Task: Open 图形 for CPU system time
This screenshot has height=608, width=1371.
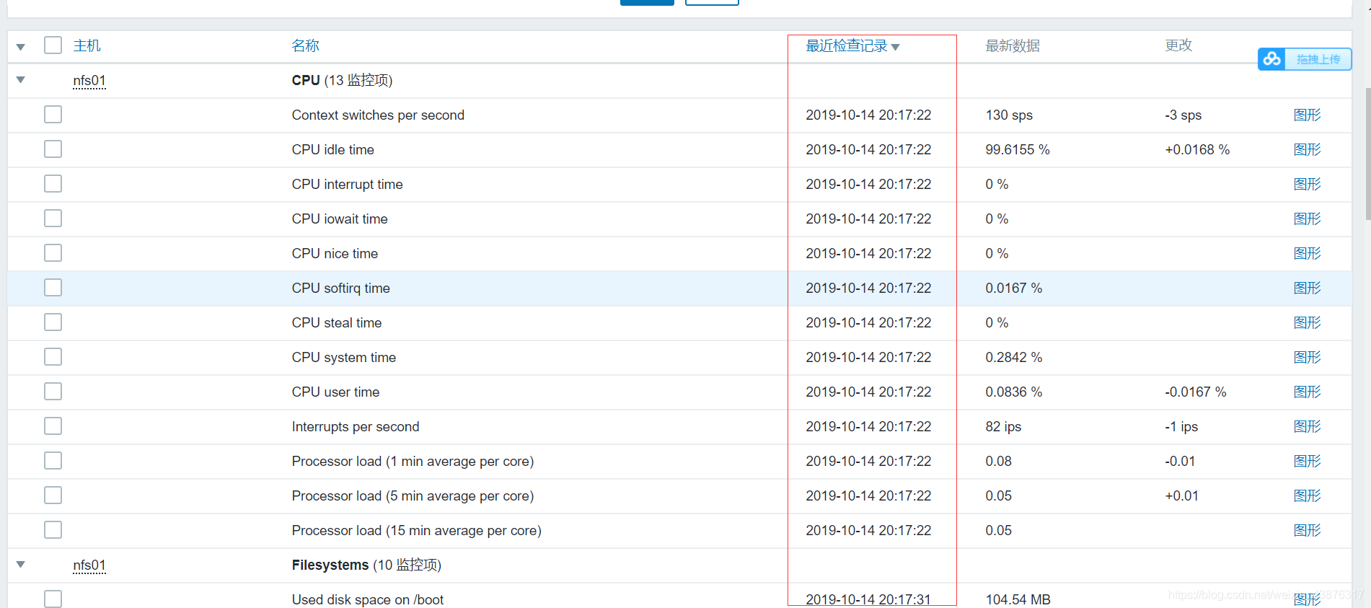Action: coord(1307,357)
